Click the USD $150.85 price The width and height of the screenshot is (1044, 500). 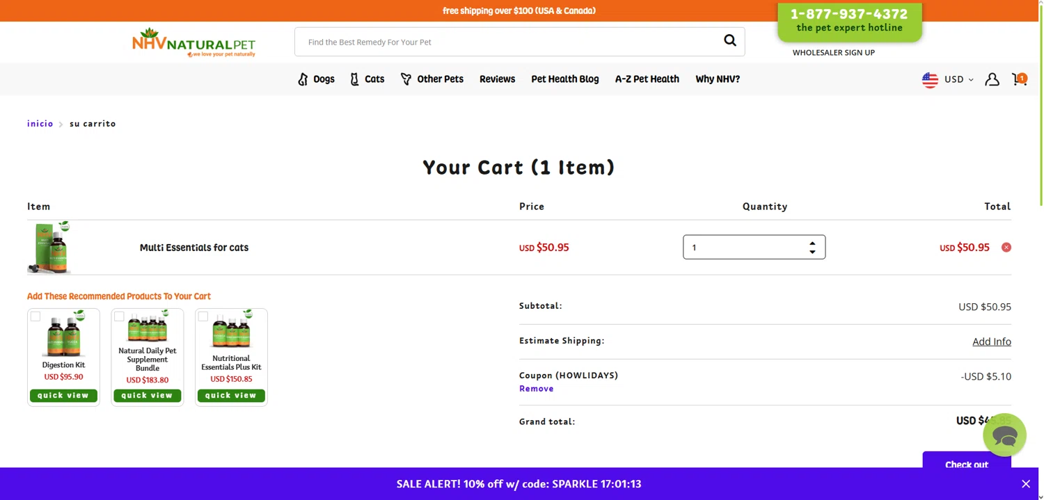(x=231, y=379)
